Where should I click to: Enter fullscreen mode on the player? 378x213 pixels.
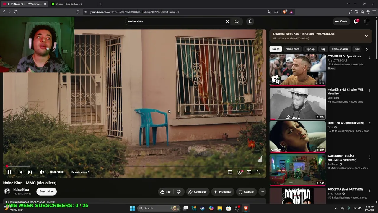click(258, 172)
